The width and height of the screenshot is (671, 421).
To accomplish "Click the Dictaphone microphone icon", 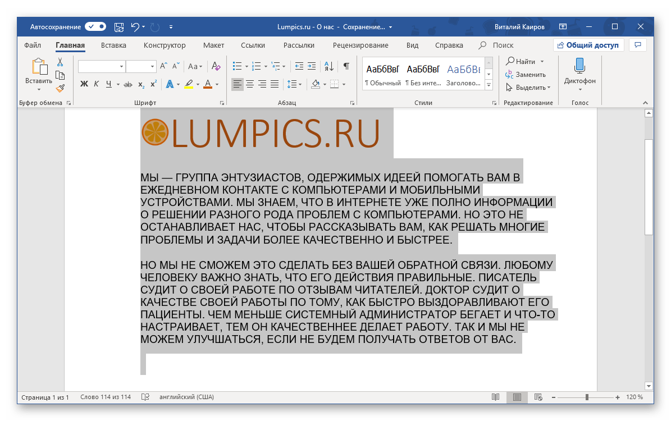I will point(579,66).
